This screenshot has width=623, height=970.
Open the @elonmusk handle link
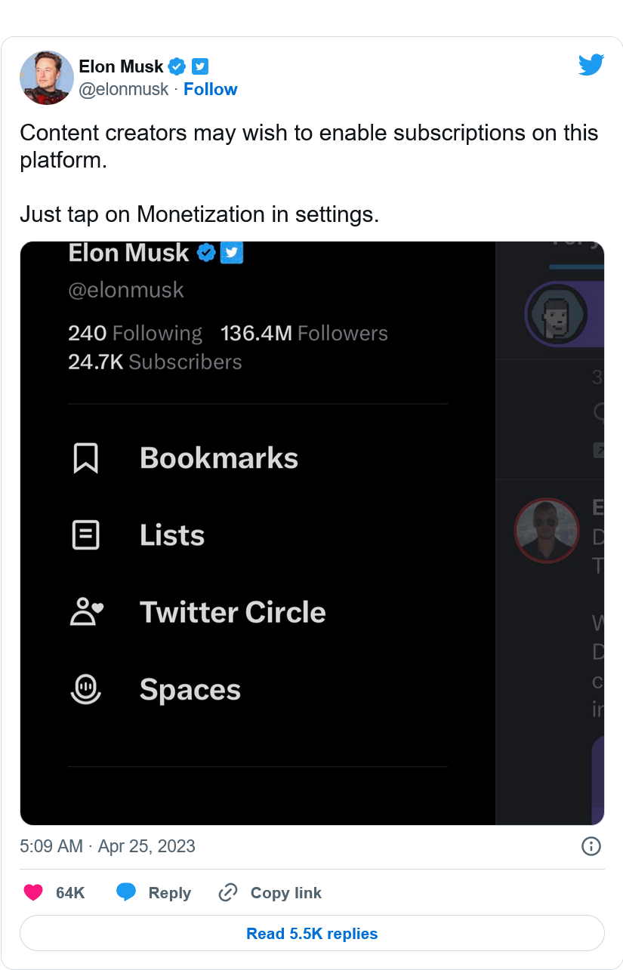124,89
